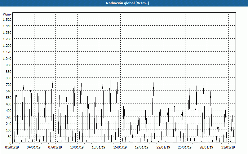The image size is (248, 155).
Task: Select the 1.280 y-axis value
Action: [x=7, y=39]
